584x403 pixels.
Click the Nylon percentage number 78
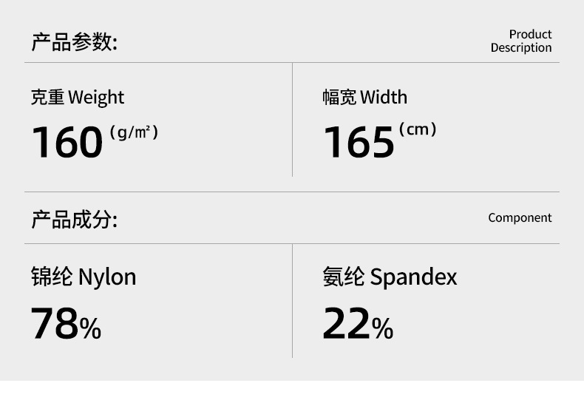point(54,325)
